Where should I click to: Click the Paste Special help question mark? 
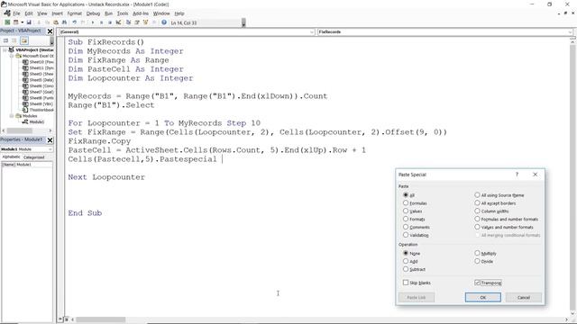[x=517, y=175]
